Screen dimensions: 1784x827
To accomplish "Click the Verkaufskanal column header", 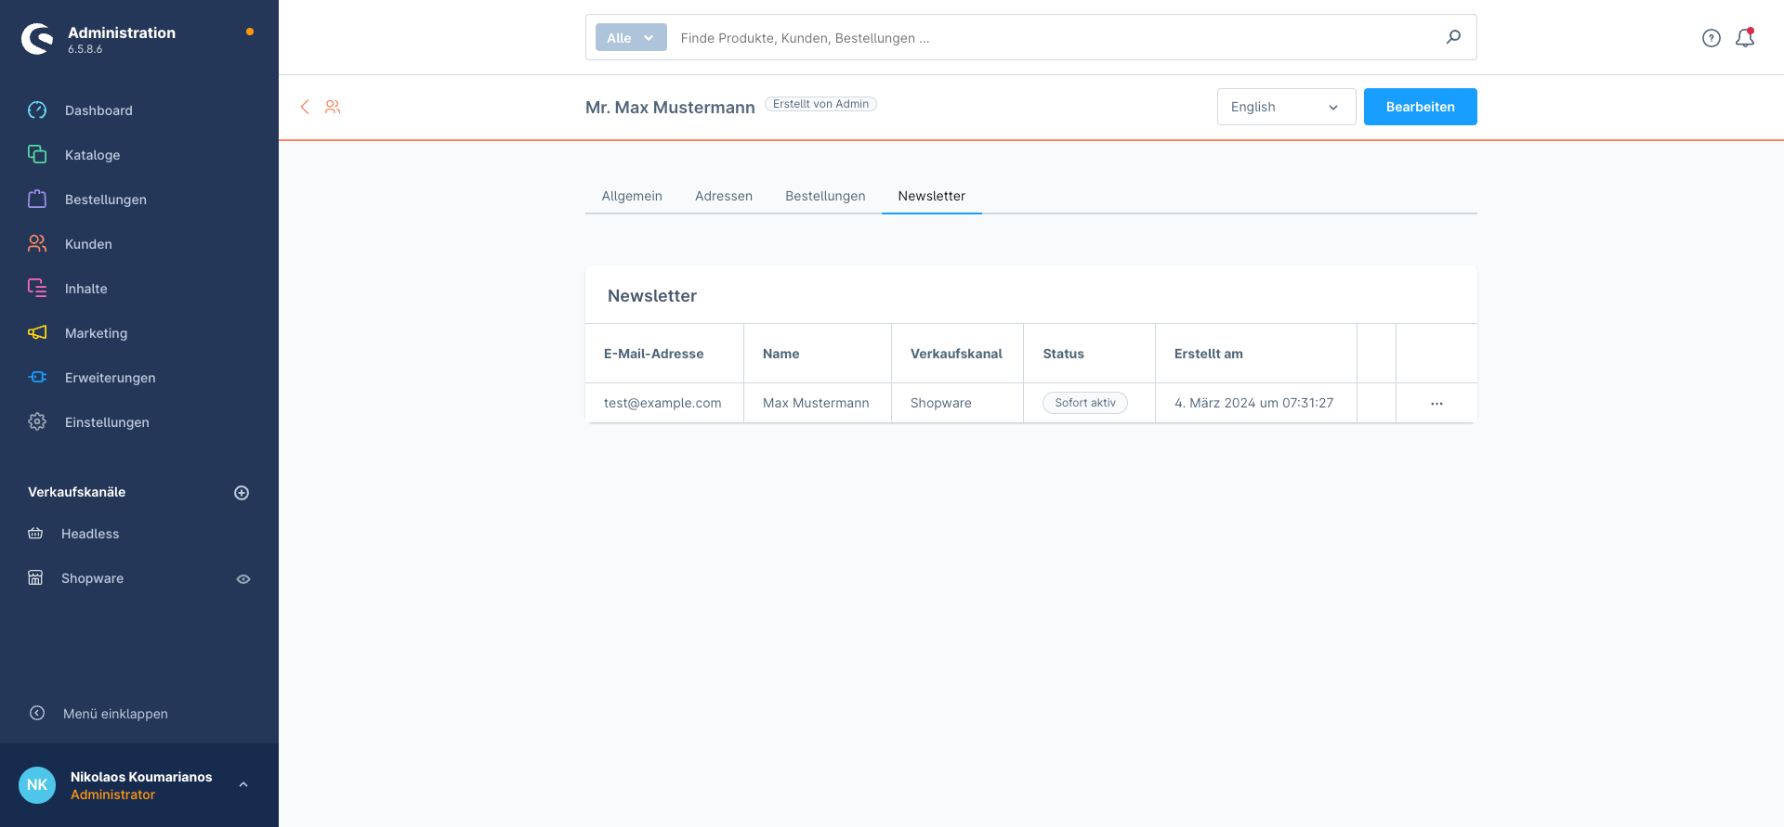I will tap(956, 354).
